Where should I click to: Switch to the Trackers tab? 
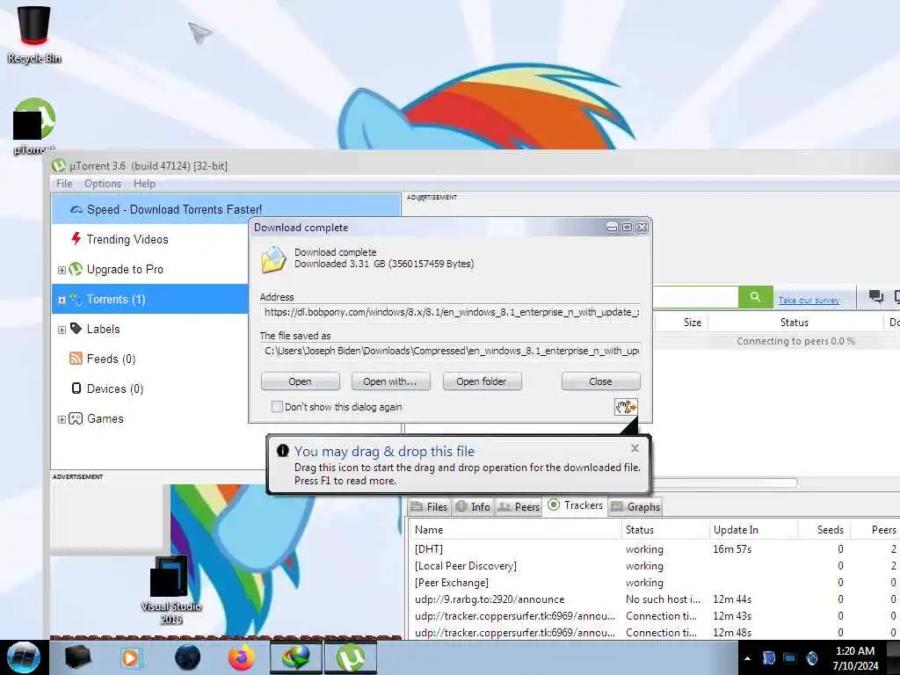[x=576, y=505]
